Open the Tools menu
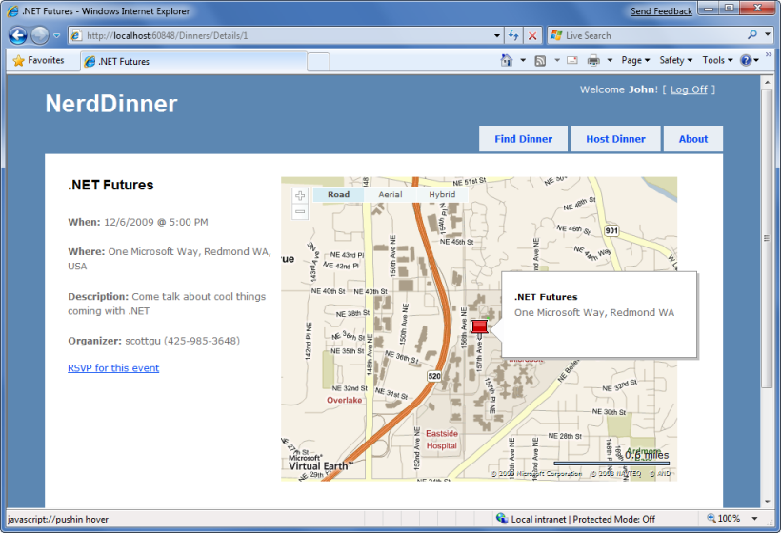Screen dimensions: 781x533 717,60
